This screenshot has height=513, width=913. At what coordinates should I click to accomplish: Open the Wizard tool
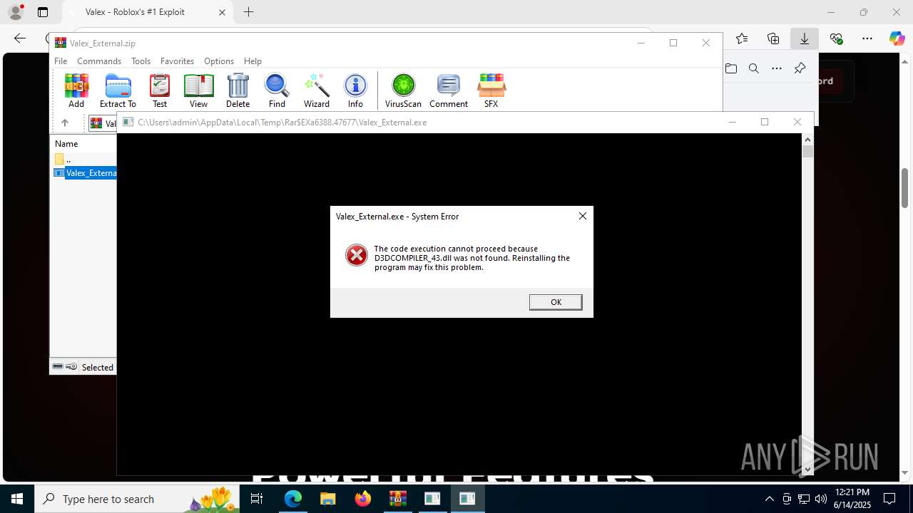(317, 90)
